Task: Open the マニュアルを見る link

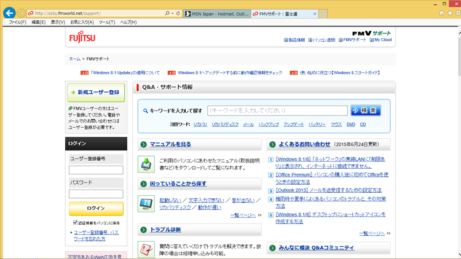Action: pos(170,144)
